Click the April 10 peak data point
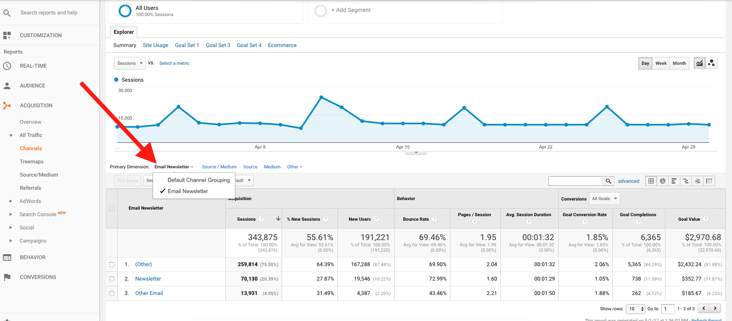Viewport: 732px width, 321px height. pos(321,97)
